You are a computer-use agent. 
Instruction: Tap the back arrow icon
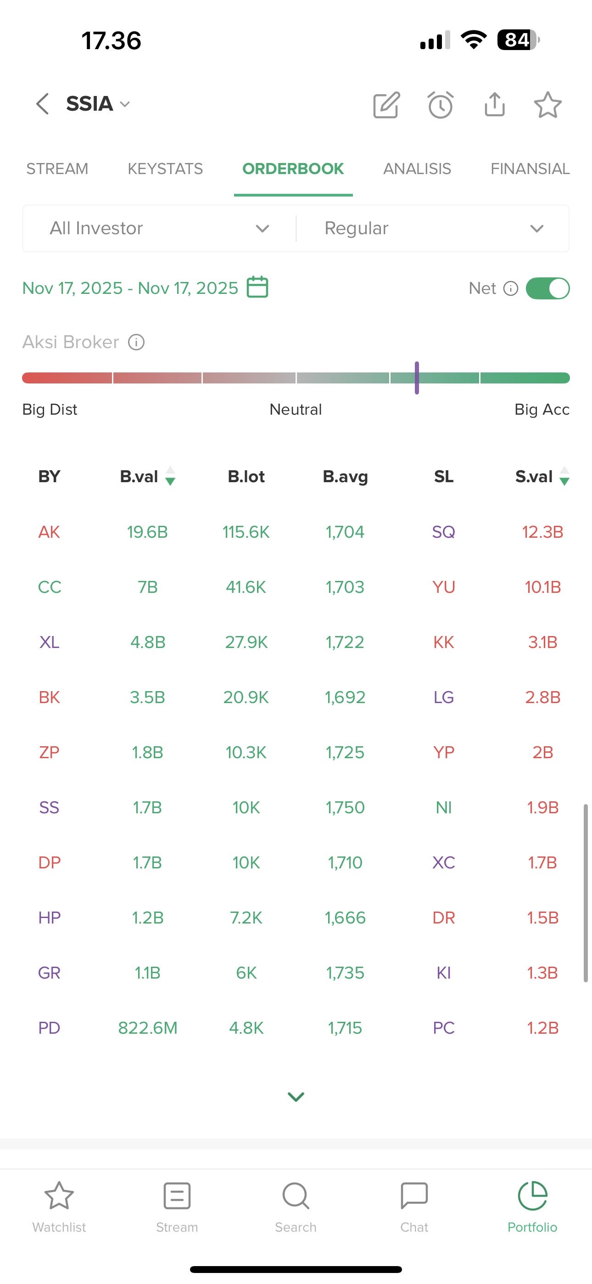[43, 104]
